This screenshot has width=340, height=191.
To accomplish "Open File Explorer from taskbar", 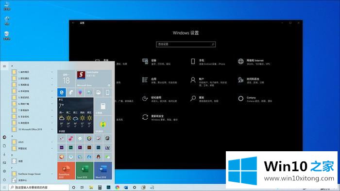I will pyautogui.click(x=91, y=187).
